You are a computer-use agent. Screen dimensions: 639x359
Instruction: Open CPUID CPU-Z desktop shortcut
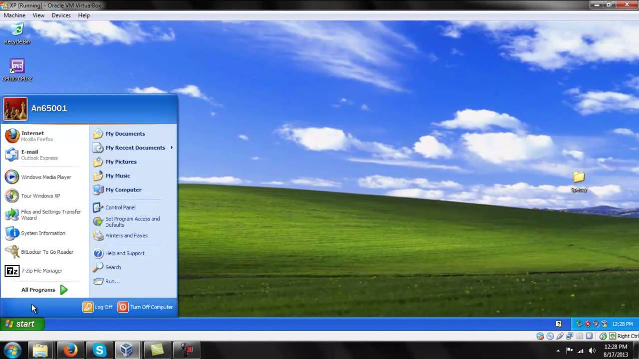click(17, 70)
